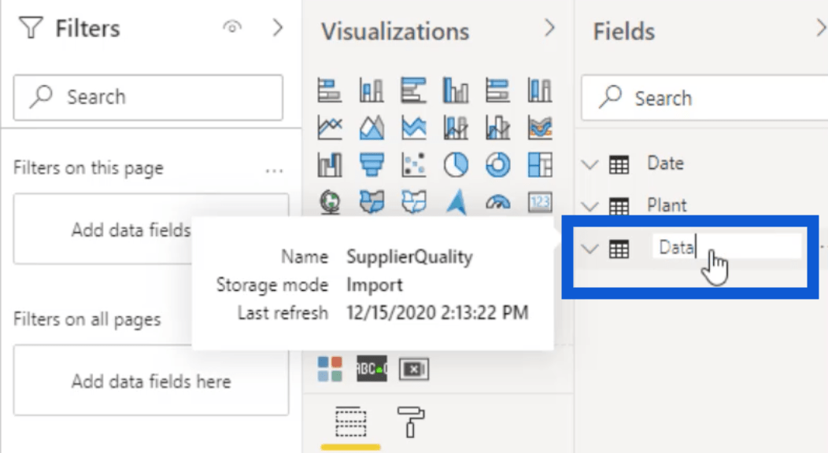This screenshot has width=828, height=453.
Task: Select the blue arrow map visual
Action: [x=456, y=202]
